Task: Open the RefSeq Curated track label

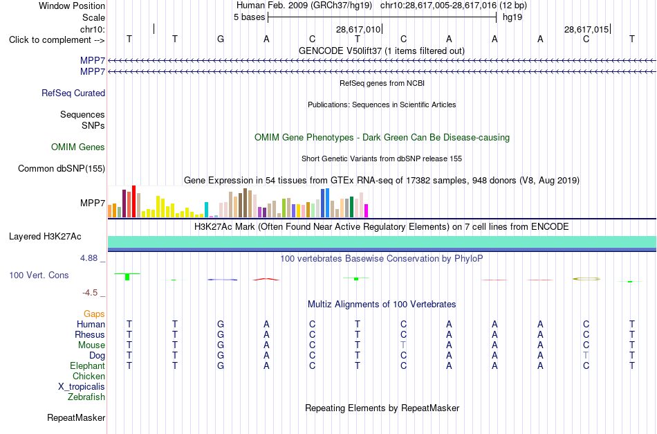Action: point(73,93)
